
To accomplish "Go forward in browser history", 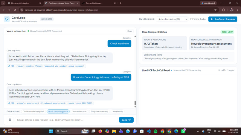I will [9, 10].
